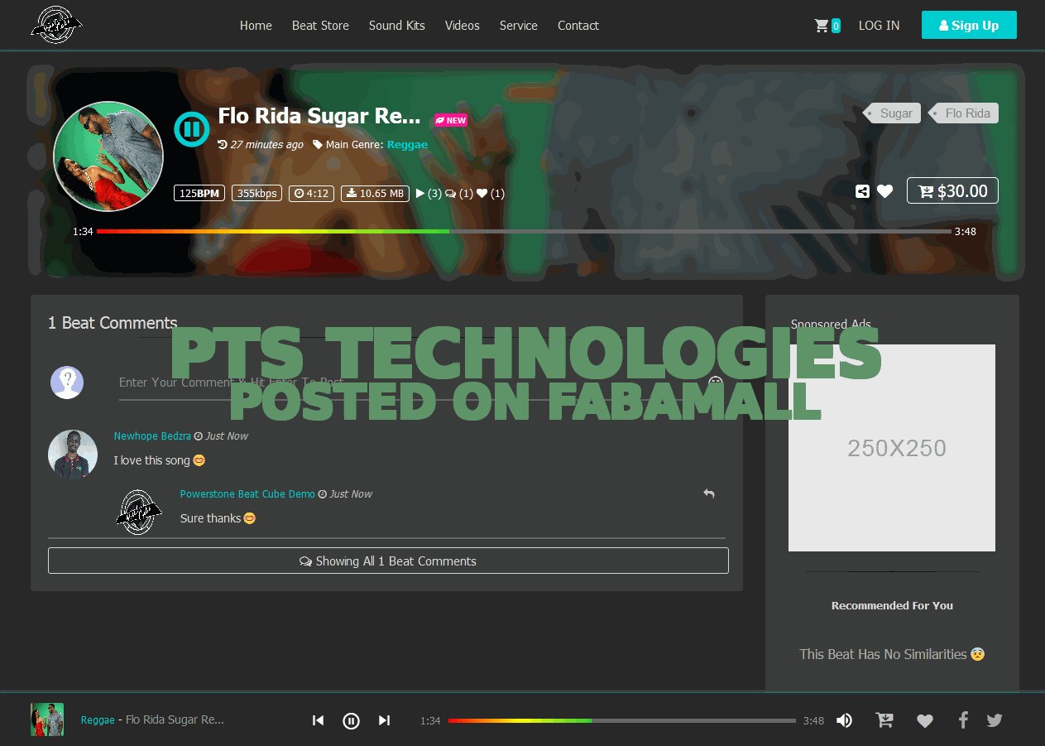Image resolution: width=1045 pixels, height=746 pixels.
Task: Click the Flo Rida tag
Action: (x=963, y=113)
